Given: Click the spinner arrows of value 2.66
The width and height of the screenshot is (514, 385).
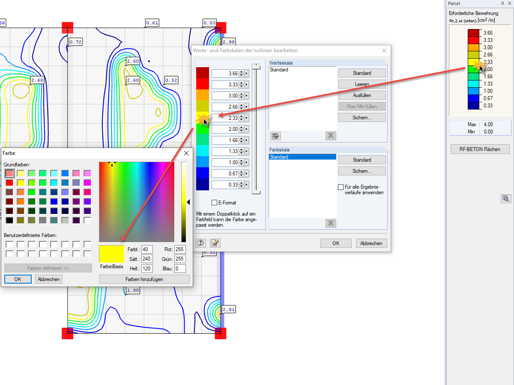Looking at the screenshot, I should pyautogui.click(x=242, y=107).
